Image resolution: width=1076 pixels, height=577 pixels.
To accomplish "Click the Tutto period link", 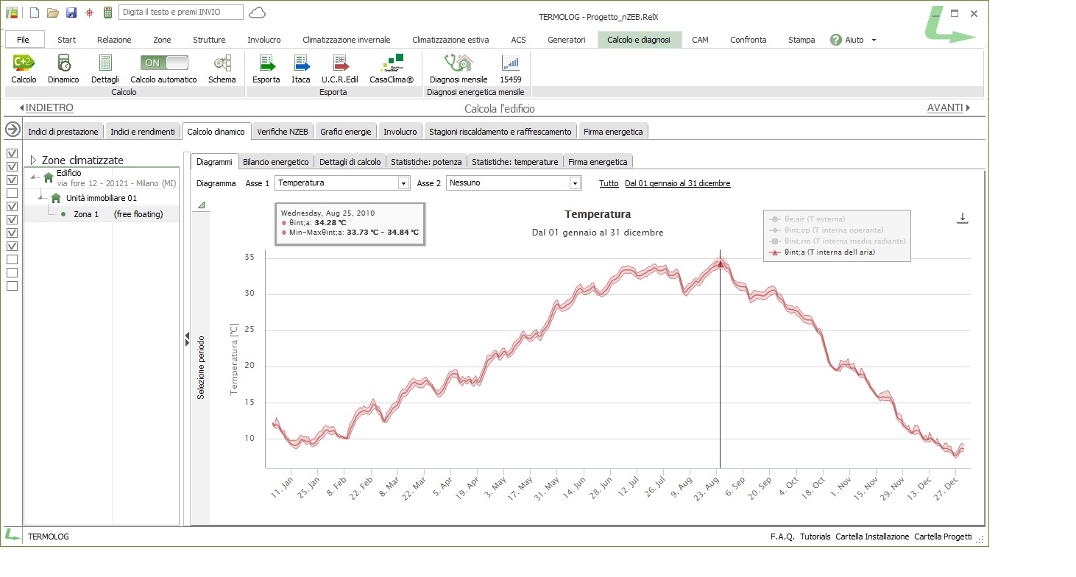I will point(609,183).
